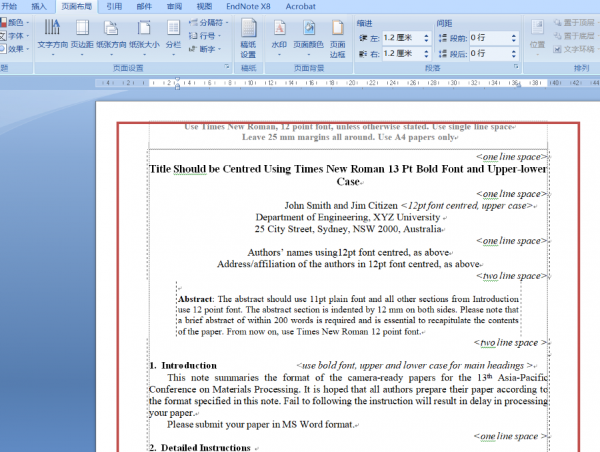Switch to the 视图 (View) tab
This screenshot has width=600, height=452.
205,7
